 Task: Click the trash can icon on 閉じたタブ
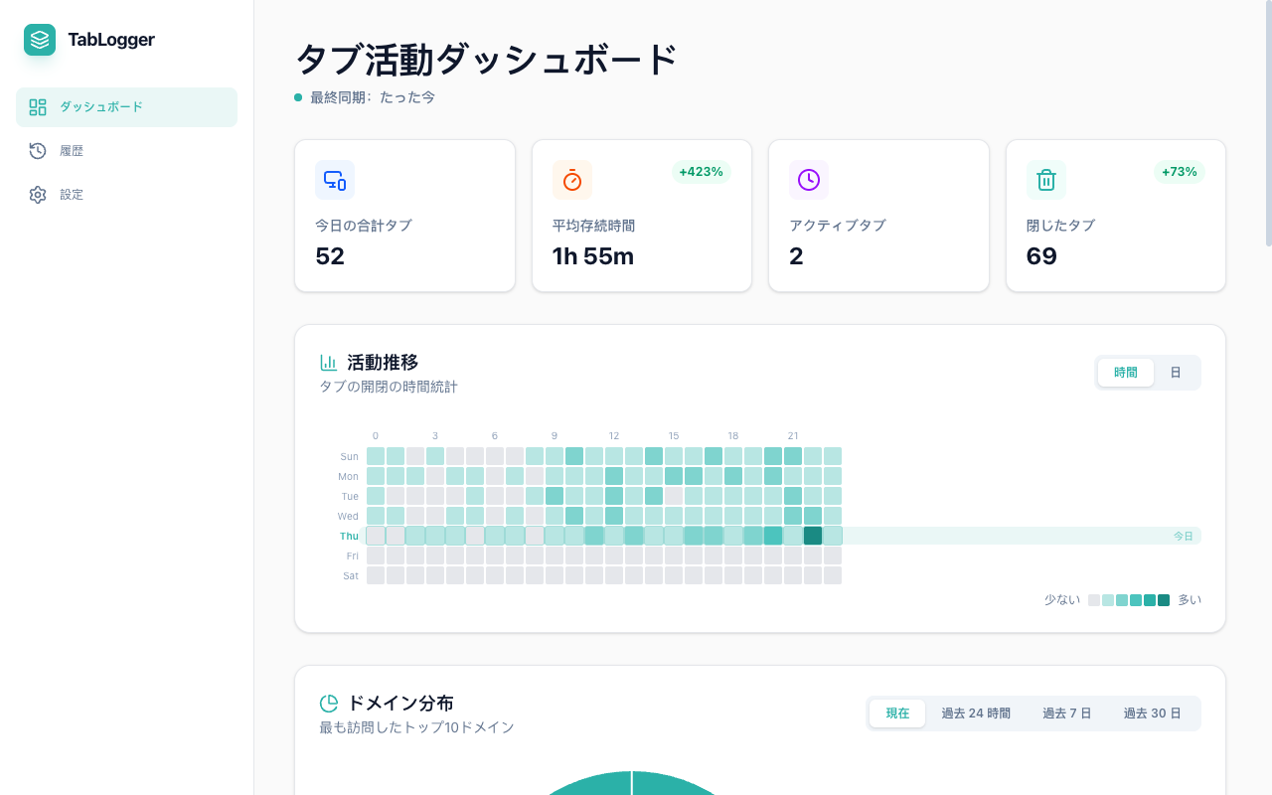coord(1045,180)
